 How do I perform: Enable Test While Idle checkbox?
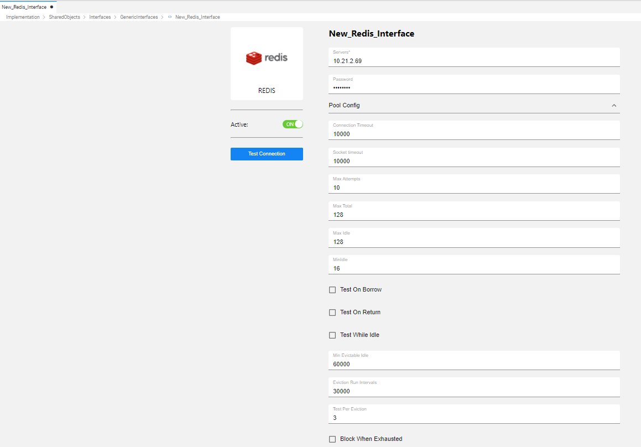click(x=332, y=335)
